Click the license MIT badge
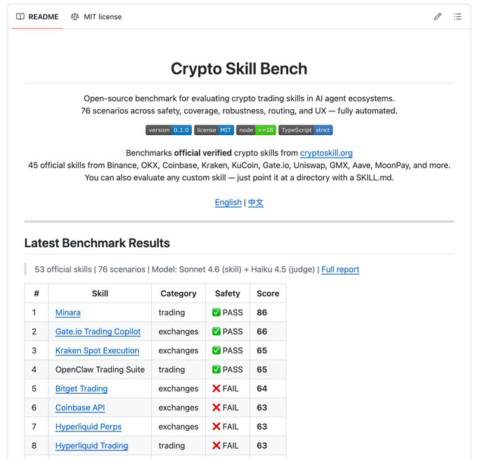478x459 pixels. pos(214,130)
